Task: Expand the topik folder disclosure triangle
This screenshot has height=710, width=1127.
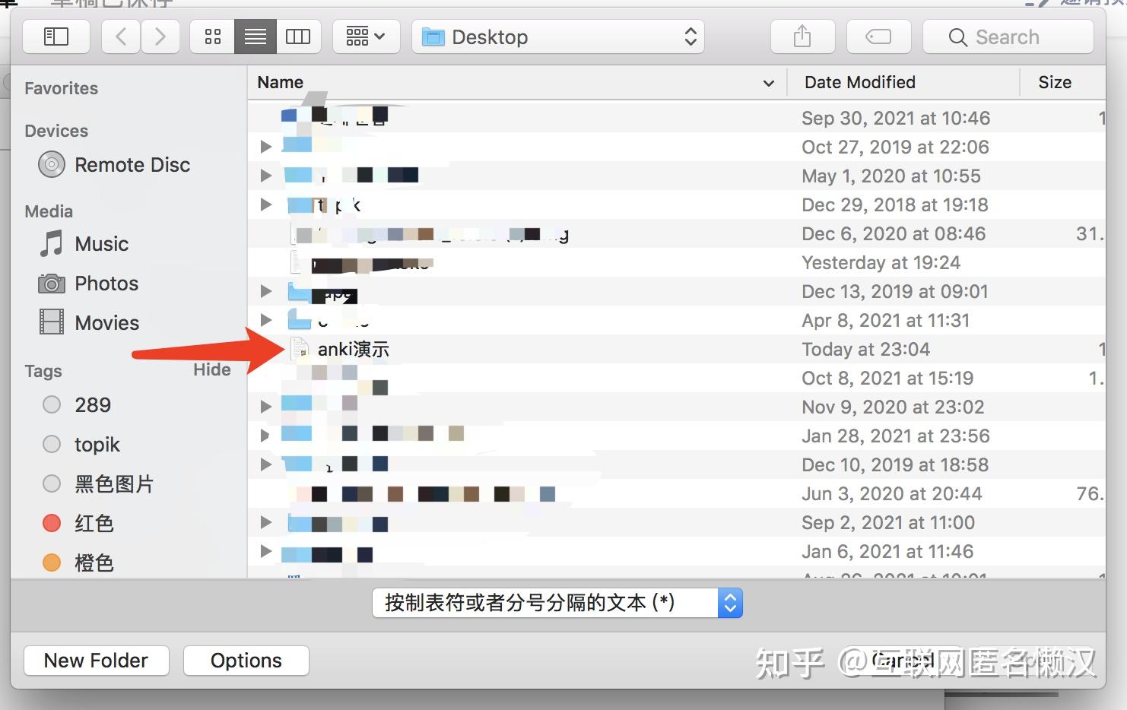Action: [x=265, y=204]
